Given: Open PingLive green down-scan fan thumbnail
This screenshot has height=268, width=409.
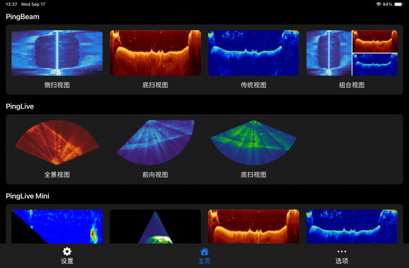Looking at the screenshot, I should (253, 143).
